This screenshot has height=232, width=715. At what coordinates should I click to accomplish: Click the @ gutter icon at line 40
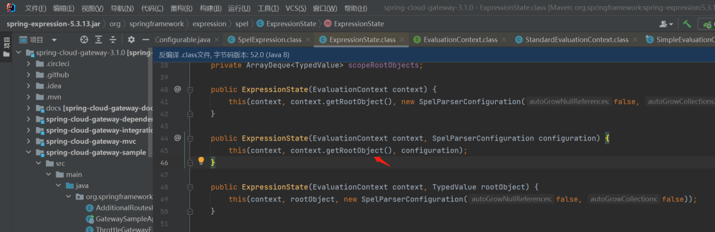pyautogui.click(x=178, y=89)
